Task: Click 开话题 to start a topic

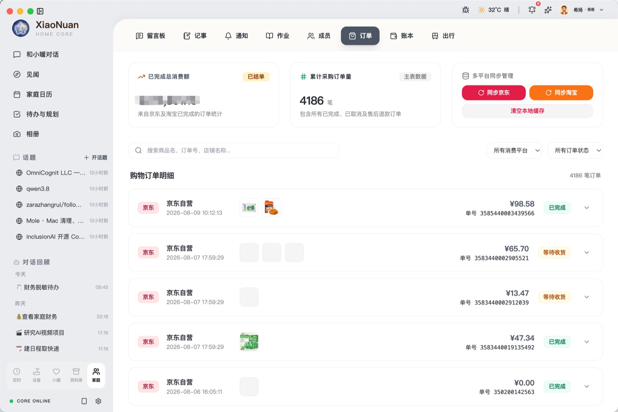Action: coord(96,158)
